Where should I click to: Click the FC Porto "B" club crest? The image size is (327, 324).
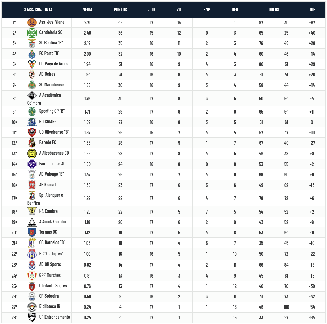click(x=32, y=54)
